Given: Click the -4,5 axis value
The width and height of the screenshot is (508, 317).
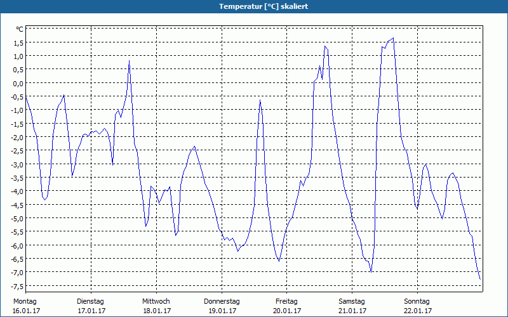Looking at the screenshot, I should click(18, 205).
